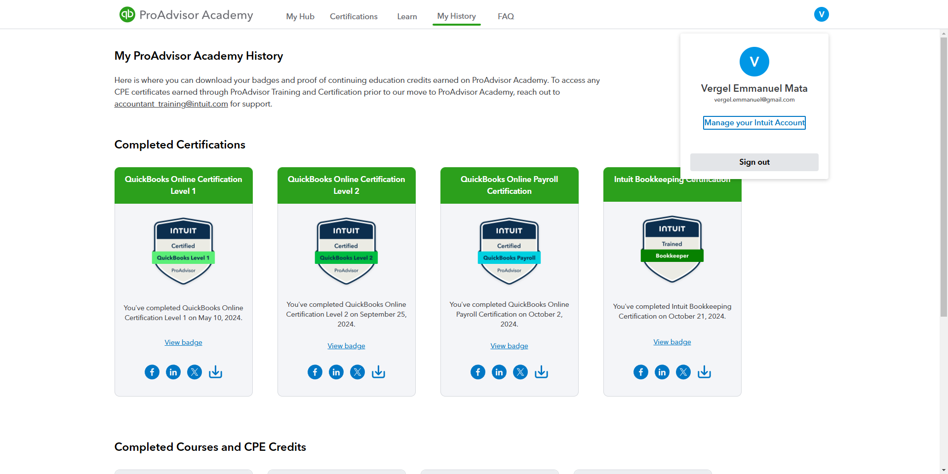Click the QuickBooks Online Certification Level 1 header
This screenshot has width=948, height=474.
tap(184, 185)
